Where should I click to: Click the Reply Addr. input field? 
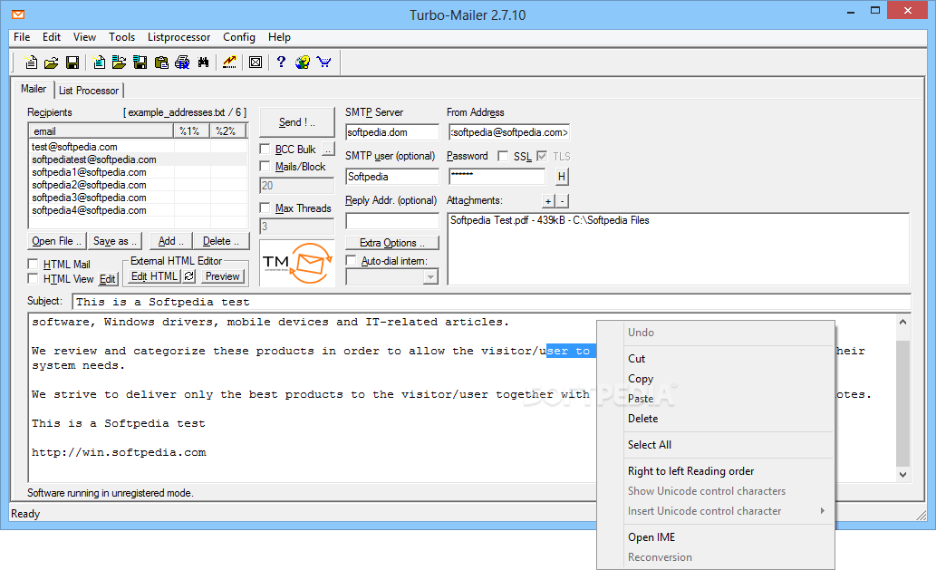click(x=392, y=221)
